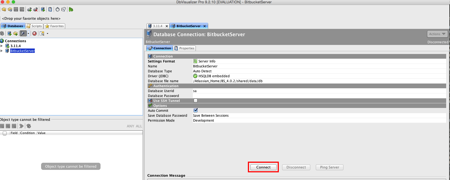Screen dimensions: 450x180
Task: Uncheck the Auto Commit checkbox
Action: (x=196, y=110)
